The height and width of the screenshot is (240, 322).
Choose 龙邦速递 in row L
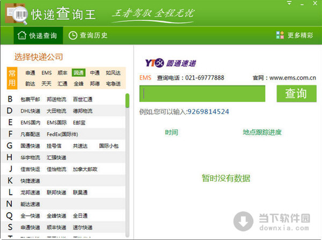click(x=30, y=193)
